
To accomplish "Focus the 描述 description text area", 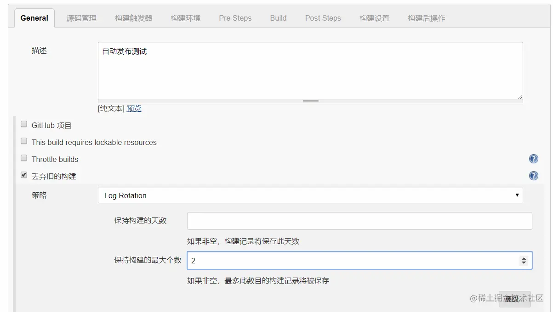I will (x=310, y=71).
